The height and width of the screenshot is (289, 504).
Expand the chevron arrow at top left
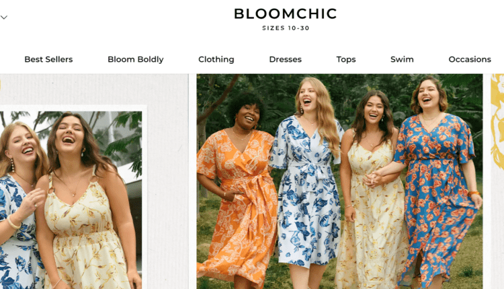click(x=4, y=17)
